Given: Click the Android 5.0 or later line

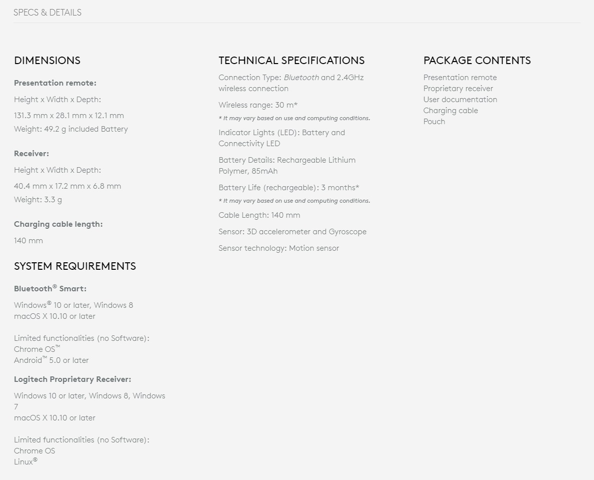Looking at the screenshot, I should pyautogui.click(x=51, y=360).
